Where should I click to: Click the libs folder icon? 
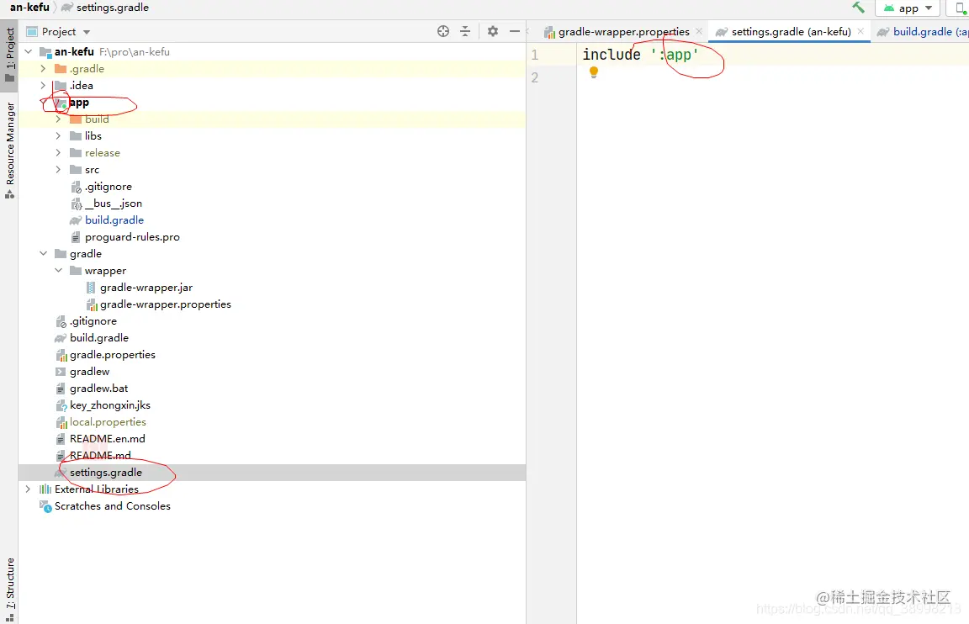[x=76, y=136]
